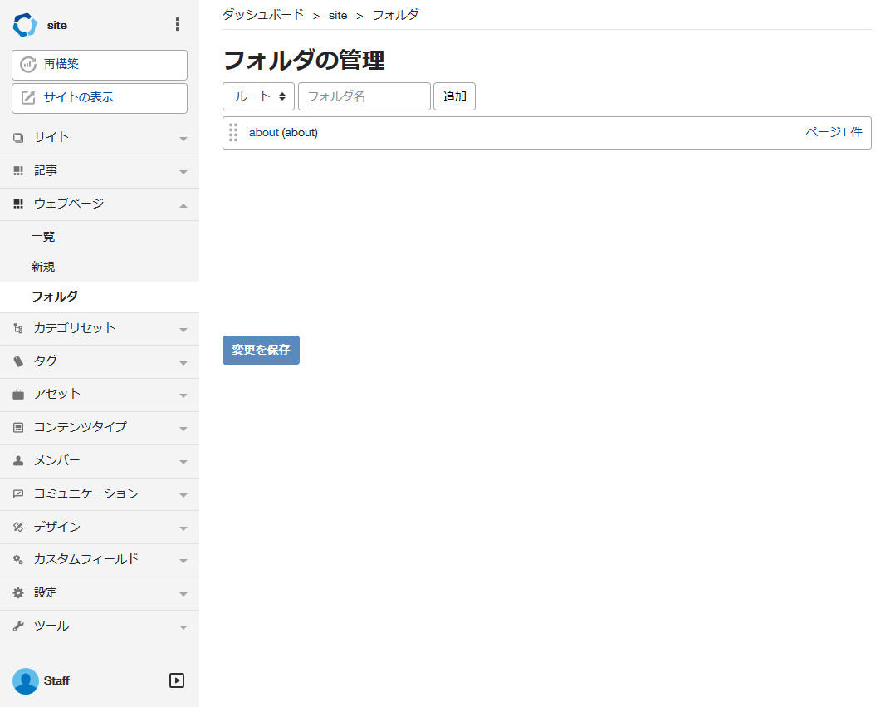
Task: Open the ルート parent folder dropdown
Action: coord(258,96)
